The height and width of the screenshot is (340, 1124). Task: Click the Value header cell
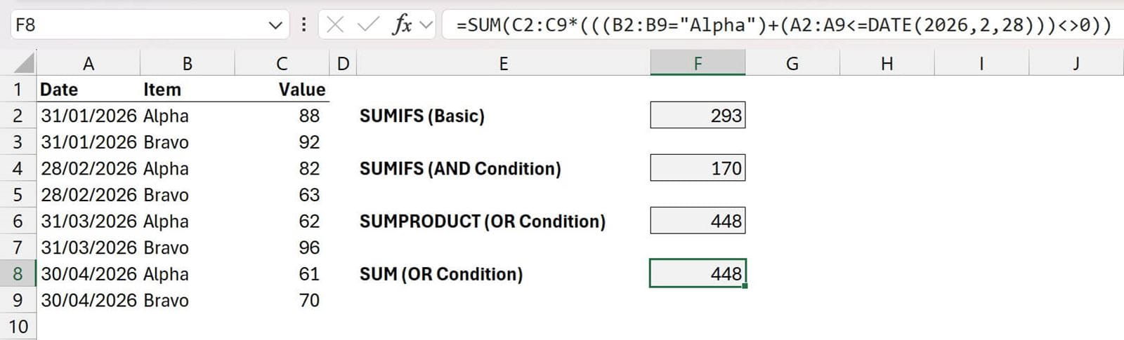tap(282, 89)
